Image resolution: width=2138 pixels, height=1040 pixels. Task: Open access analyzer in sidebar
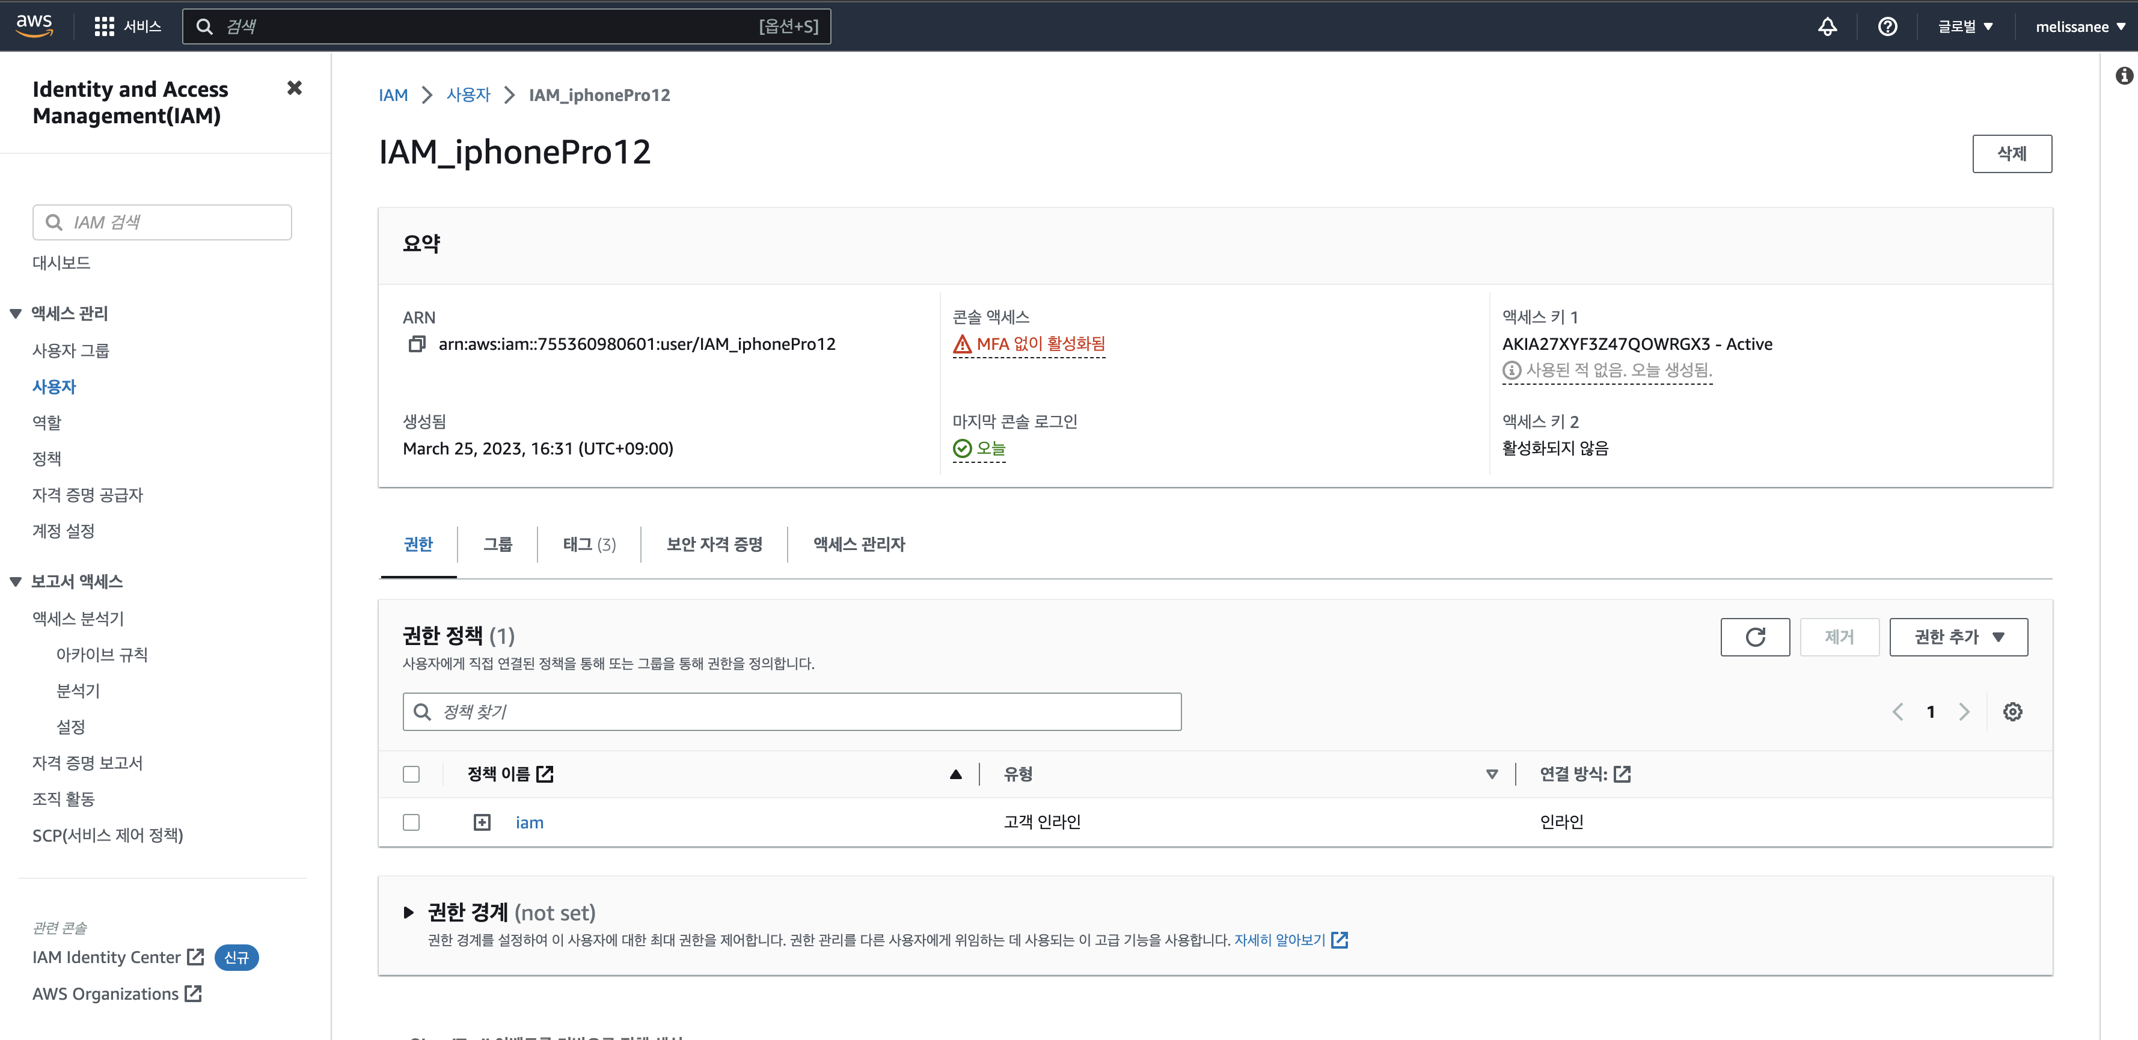[x=78, y=619]
